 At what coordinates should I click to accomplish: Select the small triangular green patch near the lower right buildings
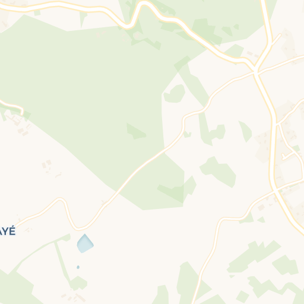262,220
